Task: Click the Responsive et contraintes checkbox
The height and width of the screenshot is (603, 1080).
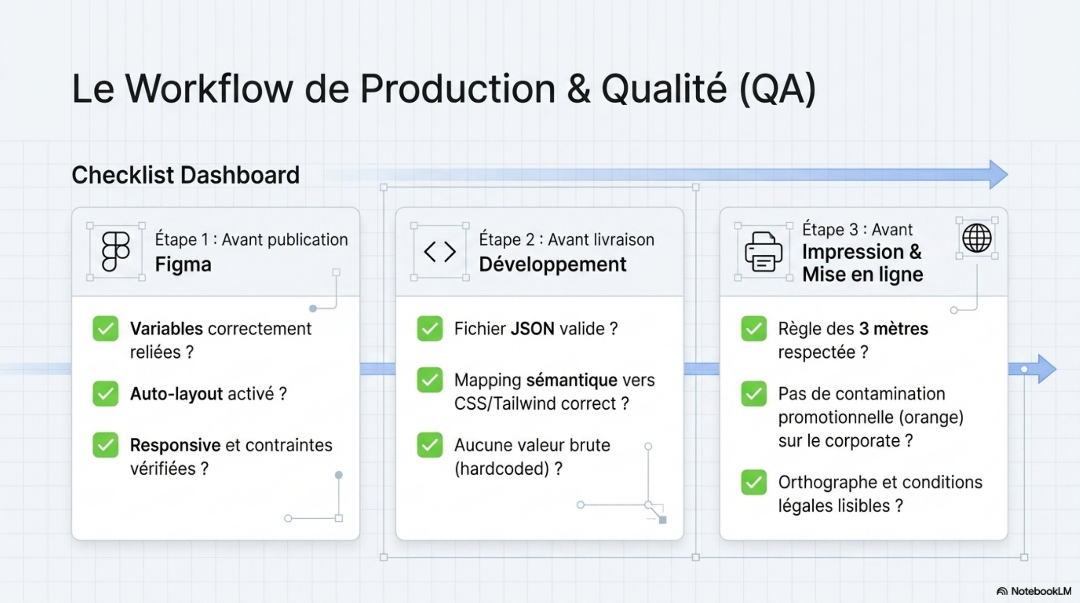Action: 106,445
